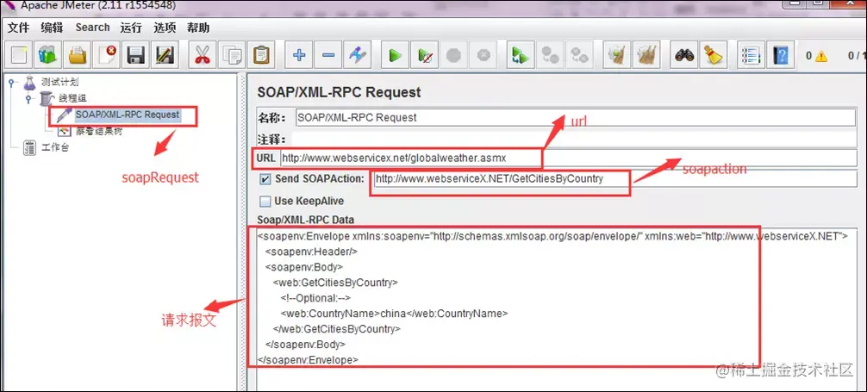Image resolution: width=867 pixels, height=392 pixels.
Task: Click the yellow warning triangle indicator
Action: tap(820, 56)
